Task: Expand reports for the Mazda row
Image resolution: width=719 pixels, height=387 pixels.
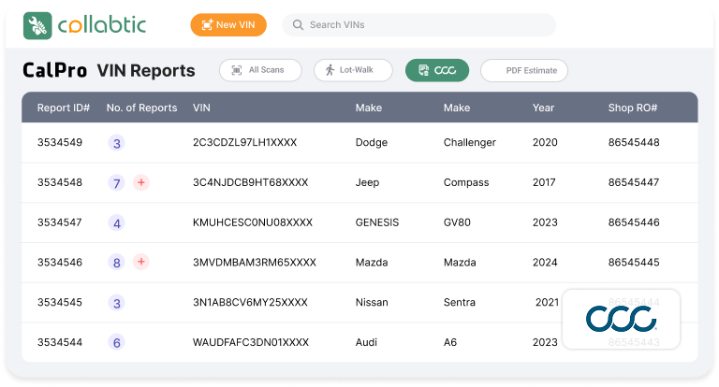Action: tap(141, 262)
